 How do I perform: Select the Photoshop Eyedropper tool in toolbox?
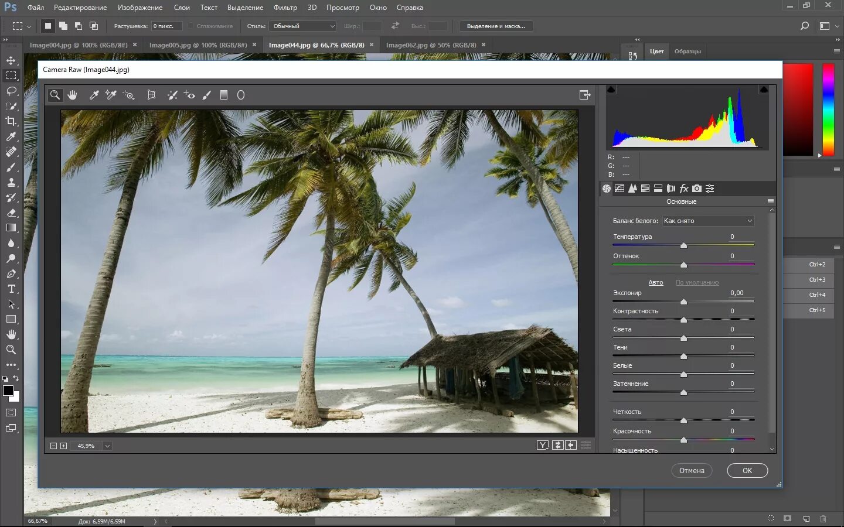tap(11, 136)
